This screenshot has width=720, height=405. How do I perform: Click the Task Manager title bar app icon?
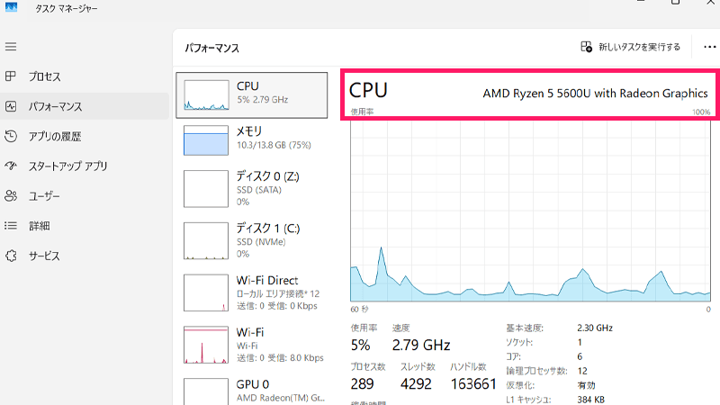click(12, 8)
